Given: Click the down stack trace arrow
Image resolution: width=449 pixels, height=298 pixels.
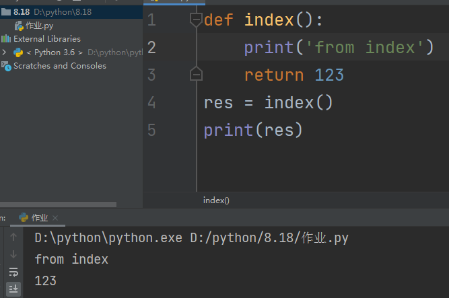Looking at the screenshot, I should (x=13, y=254).
